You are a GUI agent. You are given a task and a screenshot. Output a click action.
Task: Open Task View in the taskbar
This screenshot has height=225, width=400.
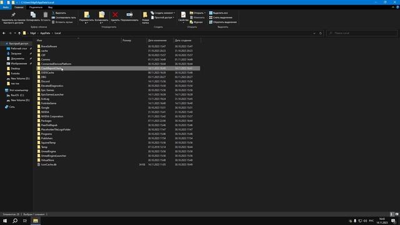click(x=25, y=221)
